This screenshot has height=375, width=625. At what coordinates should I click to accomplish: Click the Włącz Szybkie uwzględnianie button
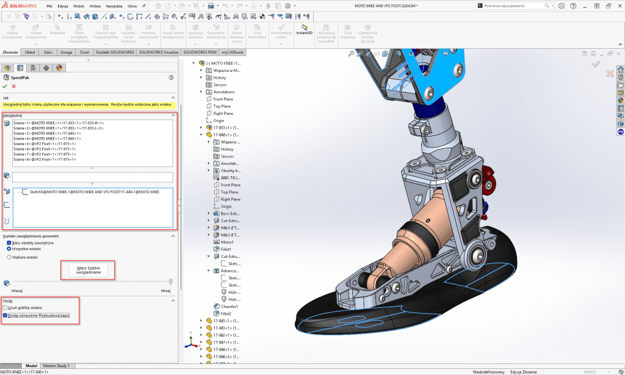point(87,270)
